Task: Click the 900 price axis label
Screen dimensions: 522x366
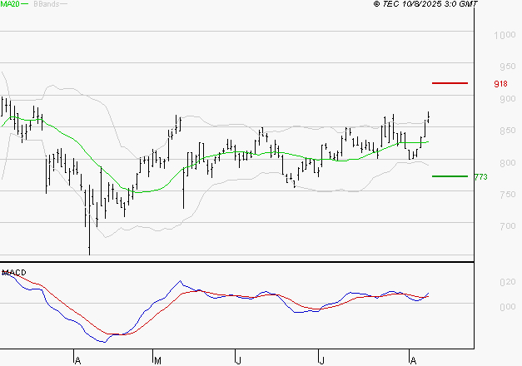Action: click(x=505, y=99)
